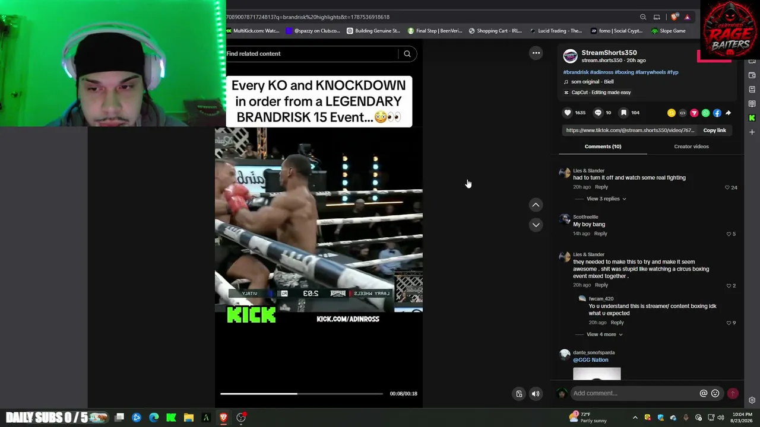760x427 pixels.
Task: Open the three-dot more options menu
Action: pos(536,53)
